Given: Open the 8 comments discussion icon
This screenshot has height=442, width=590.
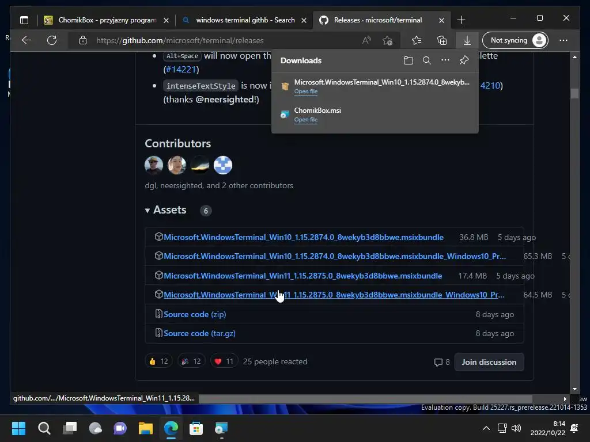Looking at the screenshot, I should tap(442, 362).
